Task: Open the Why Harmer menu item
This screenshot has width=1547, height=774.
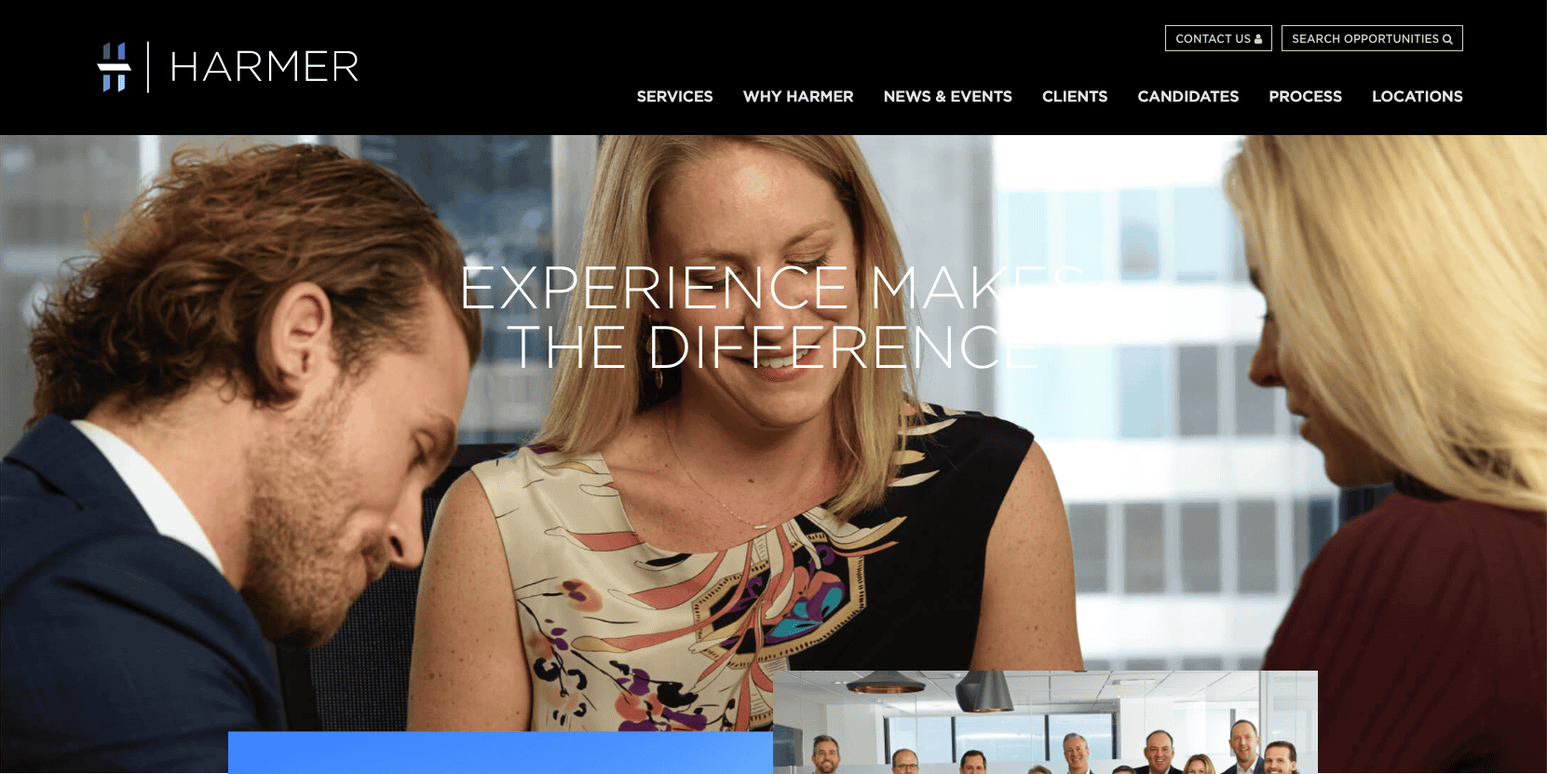Action: (798, 96)
